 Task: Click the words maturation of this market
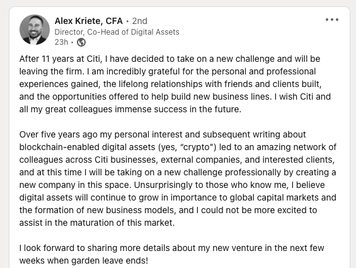[122, 223]
